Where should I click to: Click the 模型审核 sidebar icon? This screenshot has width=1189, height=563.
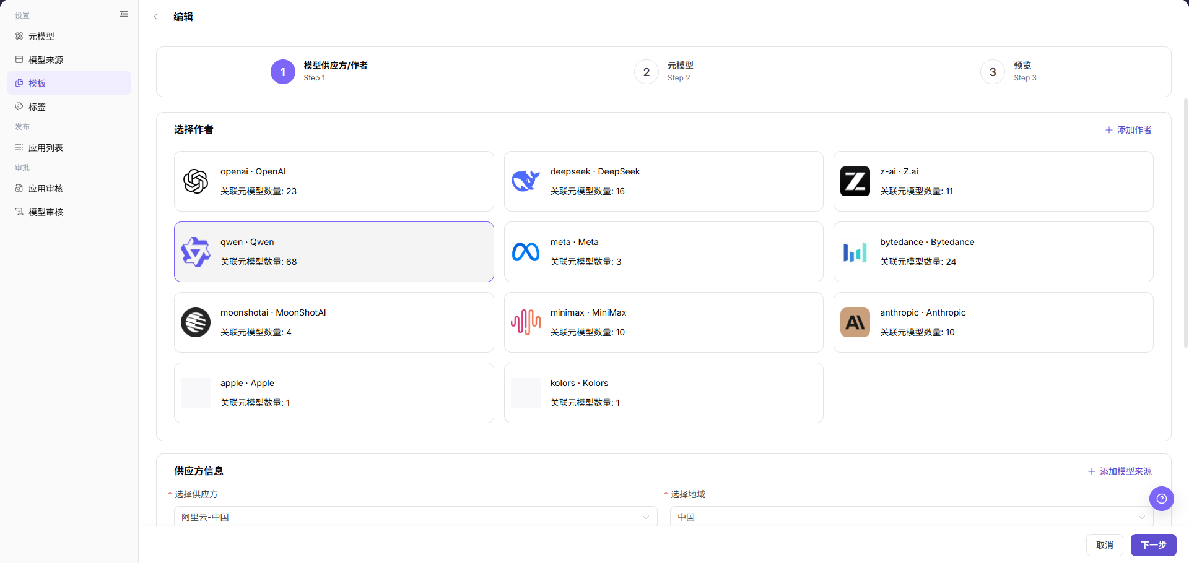[19, 212]
